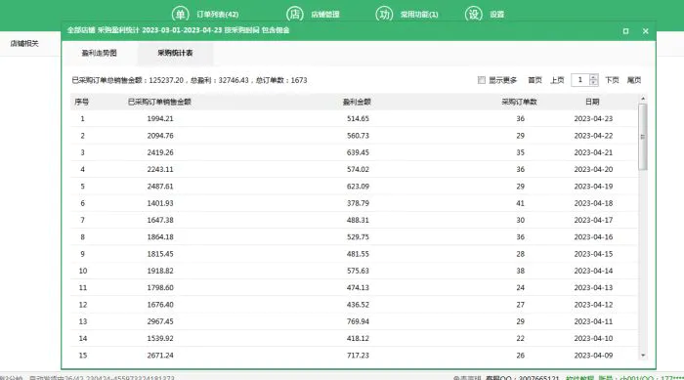Open 常用功能(1) menu label
684x380 pixels.
click(x=419, y=15)
